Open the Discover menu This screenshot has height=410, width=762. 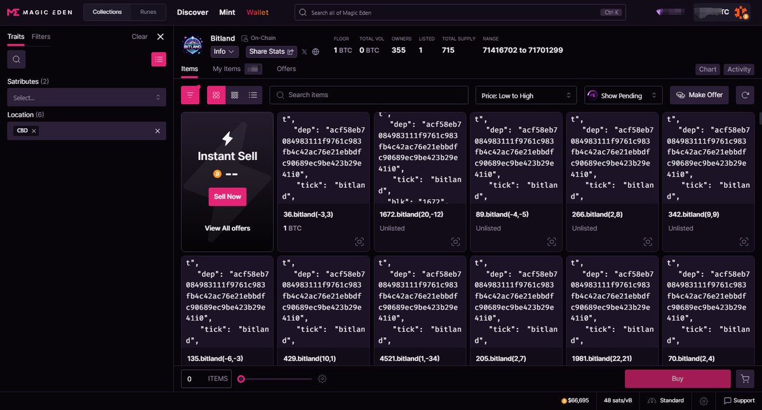[x=192, y=12]
